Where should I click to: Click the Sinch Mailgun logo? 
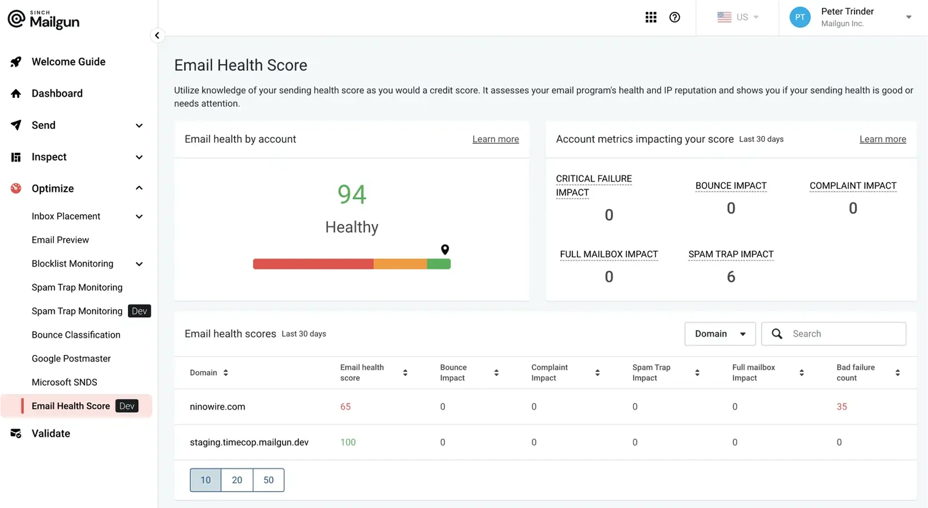43,19
